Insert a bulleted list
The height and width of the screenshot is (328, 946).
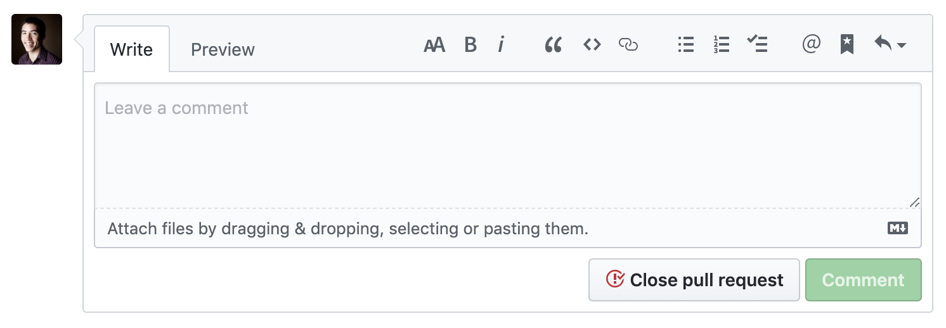(685, 45)
